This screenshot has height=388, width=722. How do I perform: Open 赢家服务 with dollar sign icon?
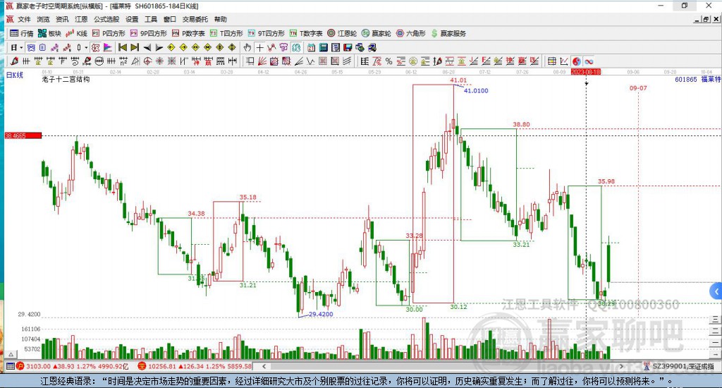click(448, 33)
